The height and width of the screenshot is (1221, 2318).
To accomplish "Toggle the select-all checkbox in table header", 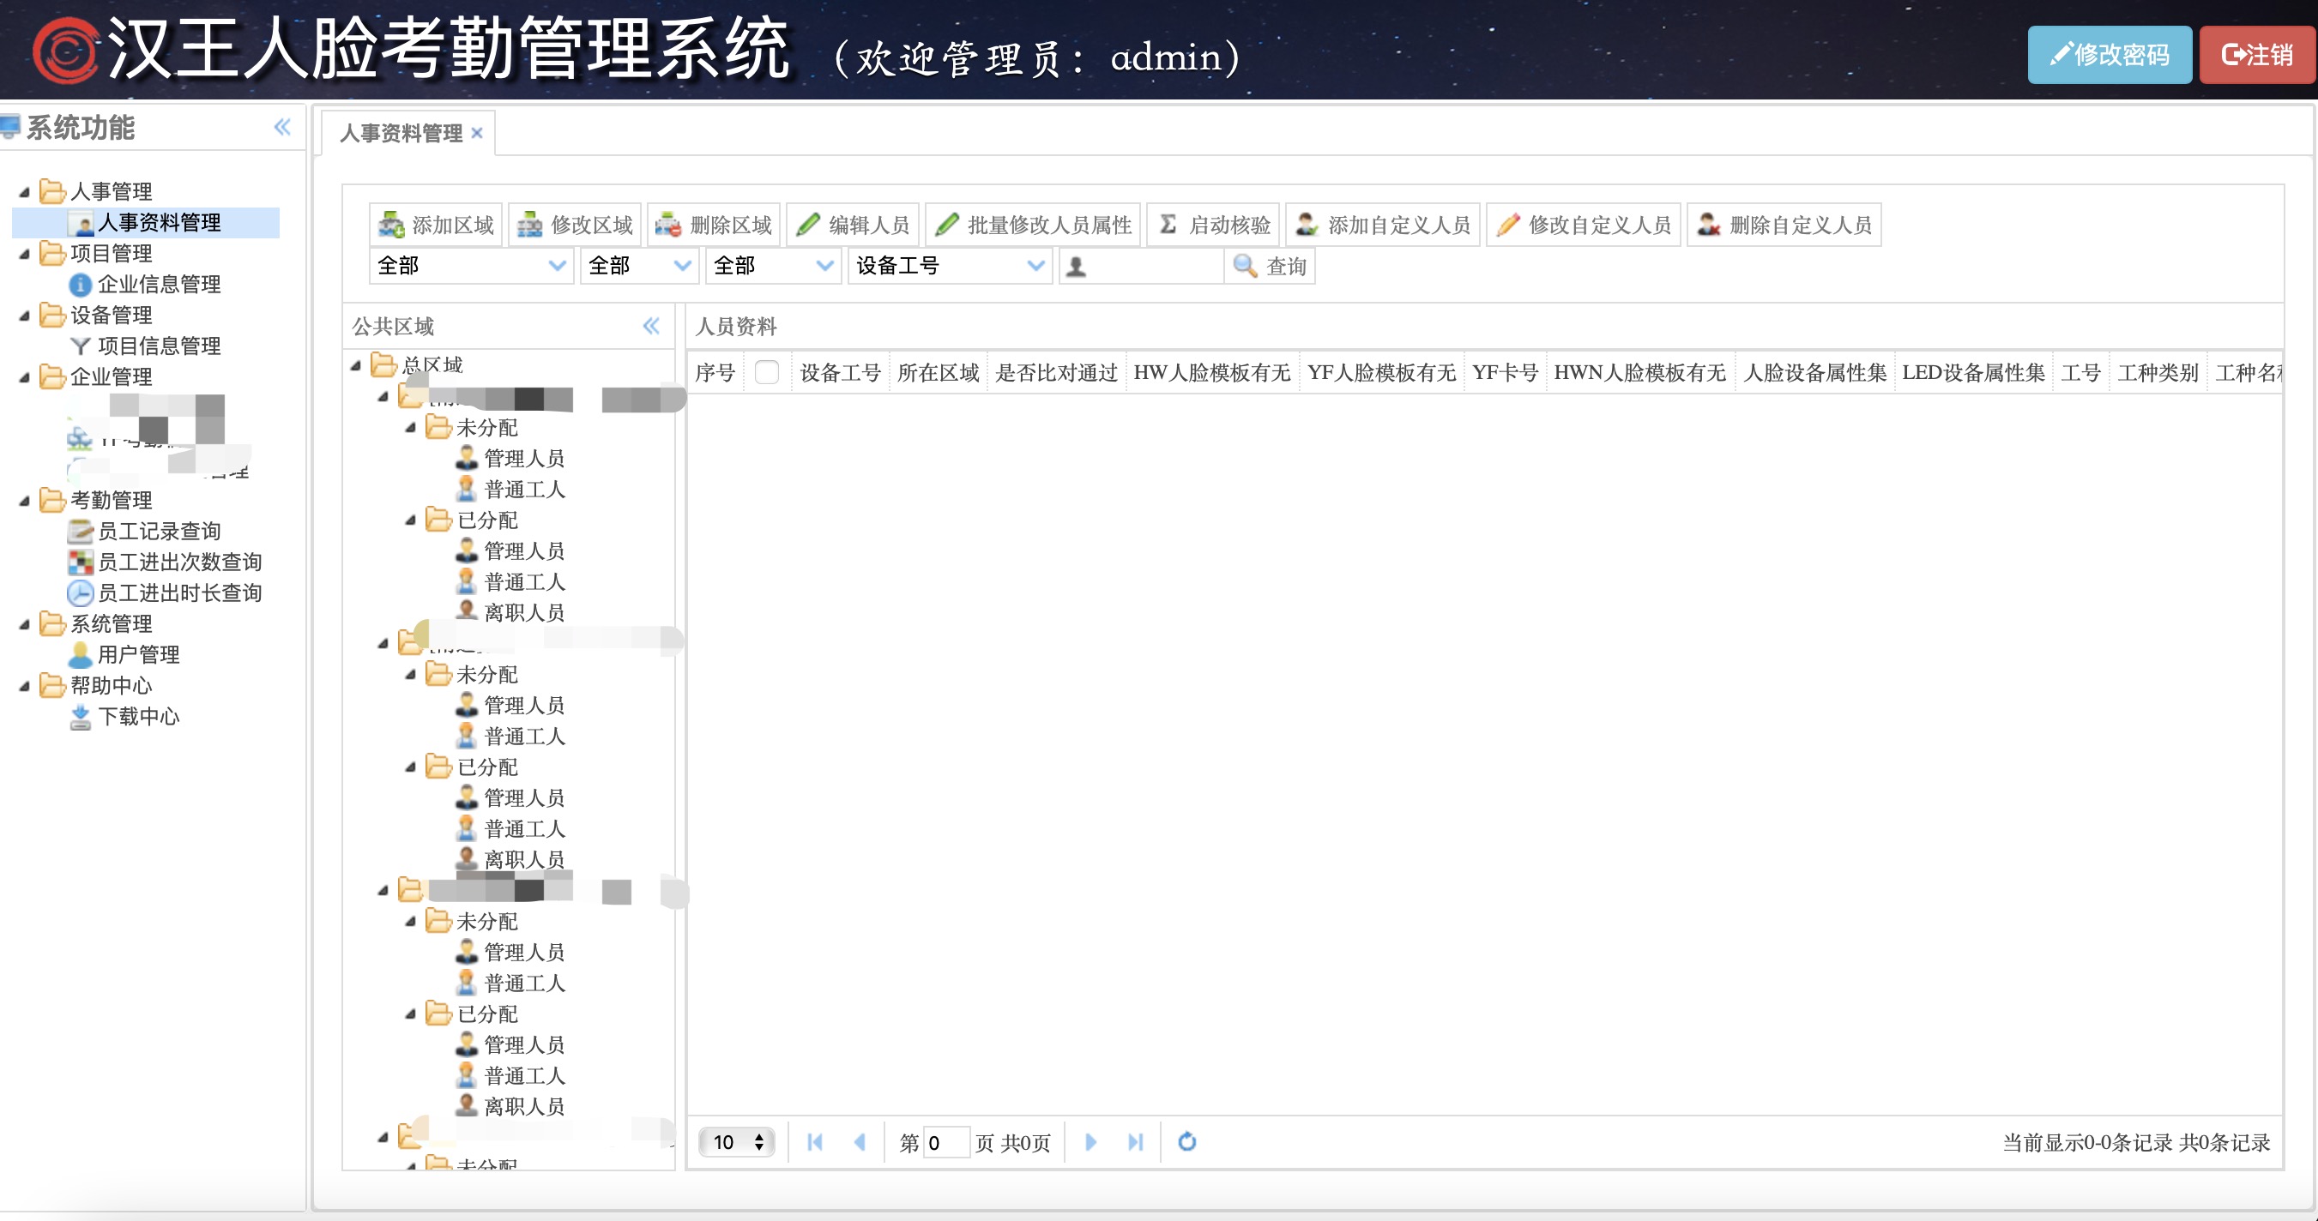I will tap(767, 372).
